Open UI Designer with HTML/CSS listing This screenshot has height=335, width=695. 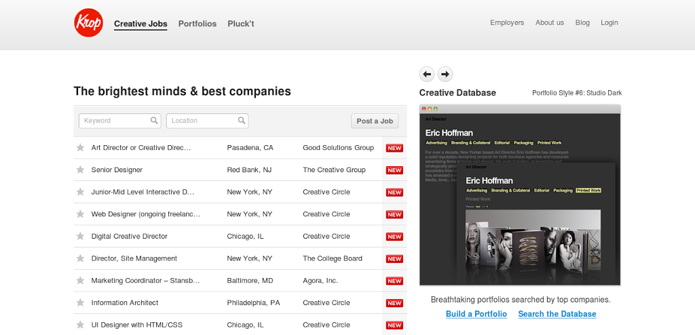[137, 325]
